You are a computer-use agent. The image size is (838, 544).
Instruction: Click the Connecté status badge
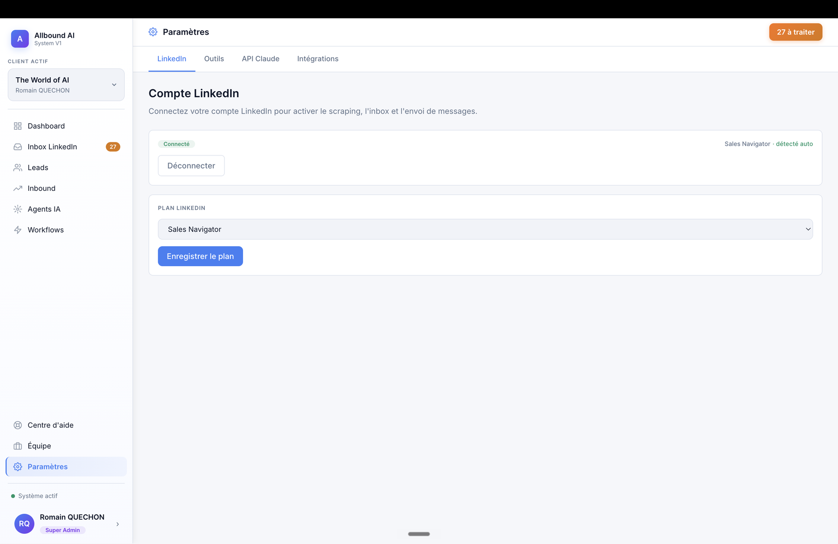pyautogui.click(x=176, y=144)
